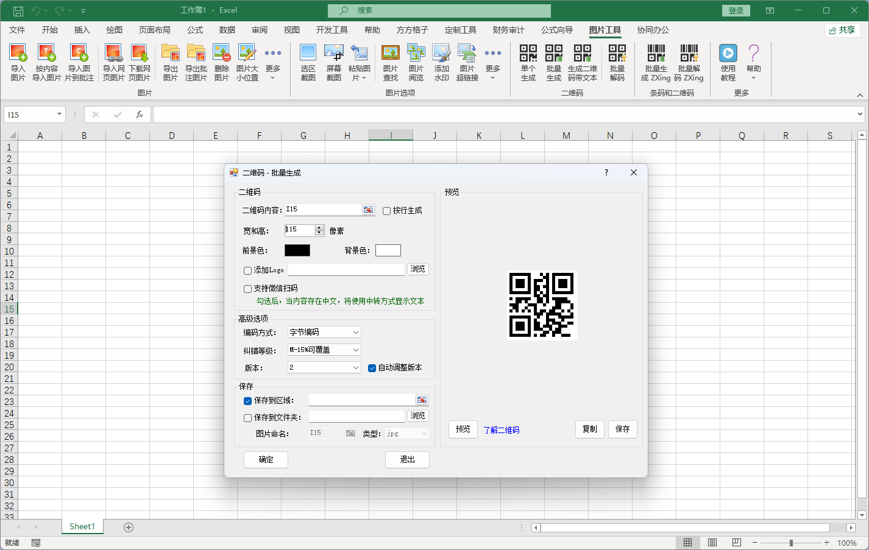The height and width of the screenshot is (550, 869).
Task: Click the 单个生成 QR code icon
Action: 528,62
